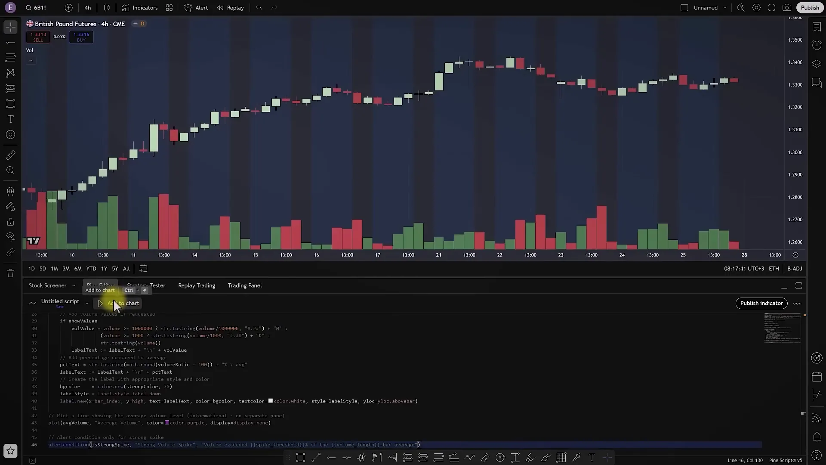Click go to date calendar icon
Image resolution: width=826 pixels, height=465 pixels.
[143, 268]
